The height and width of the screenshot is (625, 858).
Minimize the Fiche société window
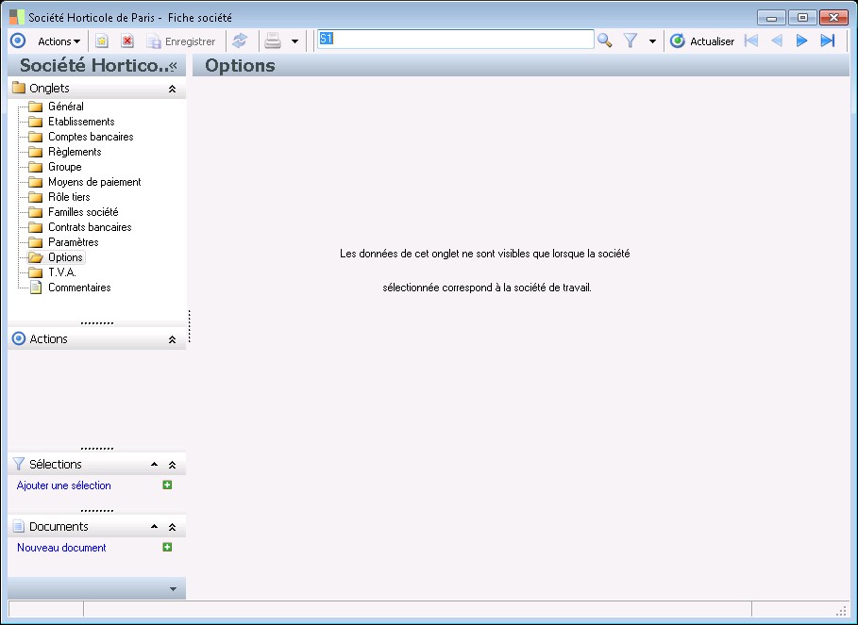click(771, 18)
